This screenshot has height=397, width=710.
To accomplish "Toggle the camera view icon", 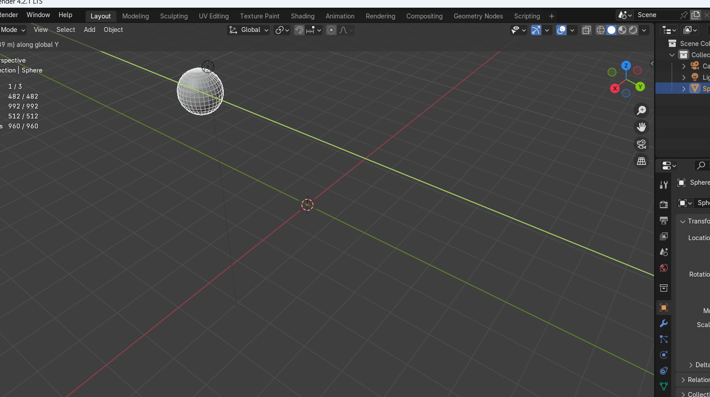I will (x=641, y=144).
